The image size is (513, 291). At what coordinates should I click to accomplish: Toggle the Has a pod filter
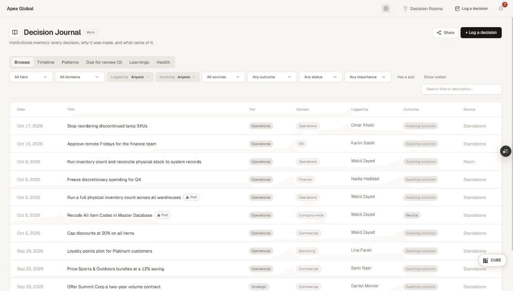coord(406,77)
